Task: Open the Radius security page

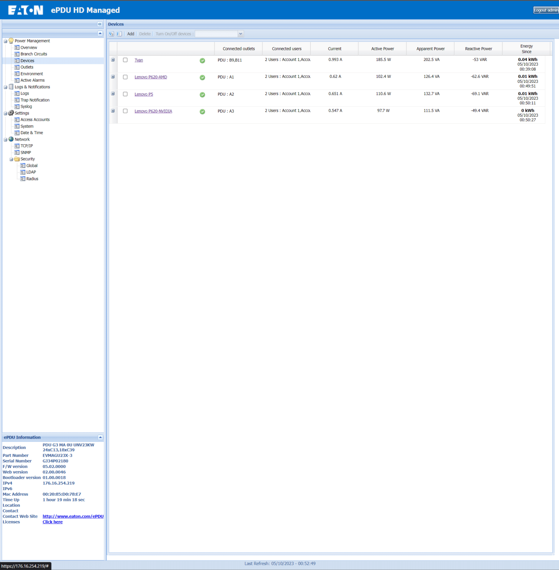Action: click(32, 179)
